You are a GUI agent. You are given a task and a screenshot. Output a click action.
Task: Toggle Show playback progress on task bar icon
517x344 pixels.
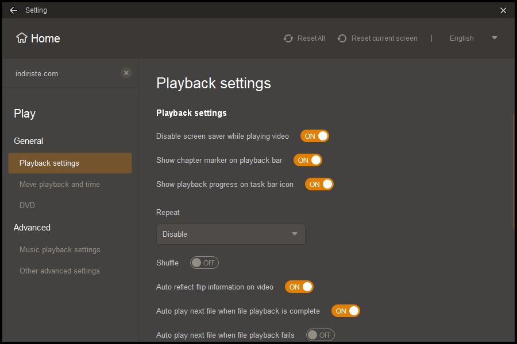click(319, 184)
